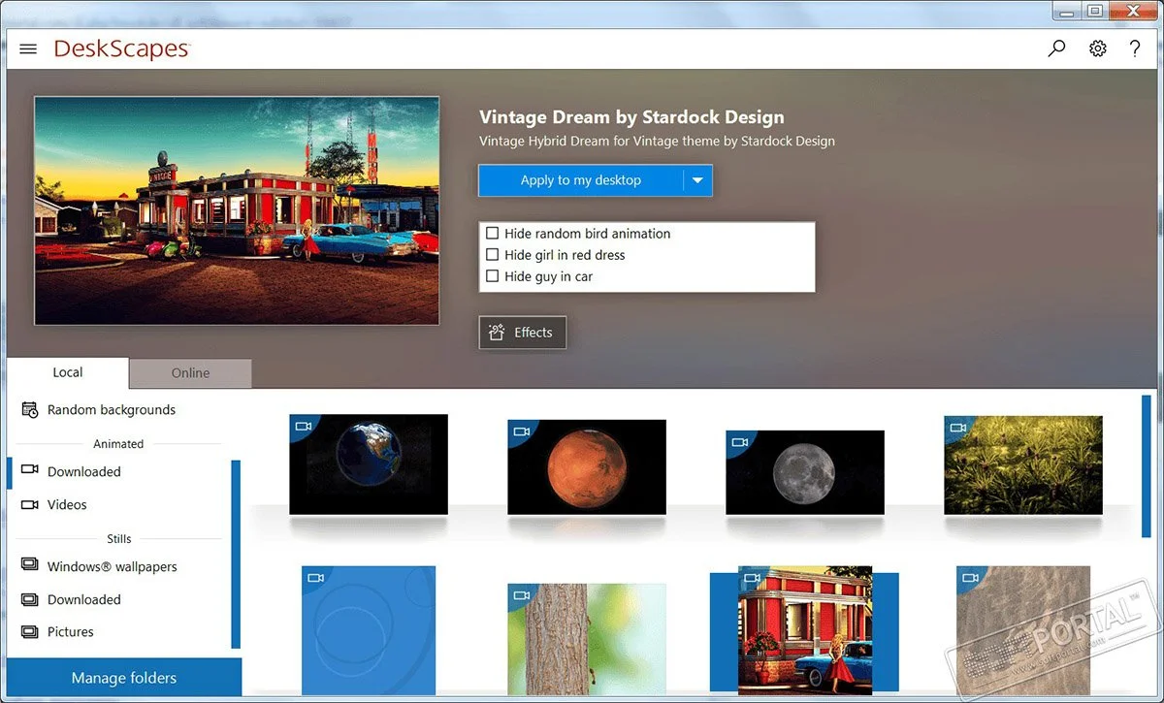
Task: Select the Mars animated thumbnail
Action: tap(587, 466)
